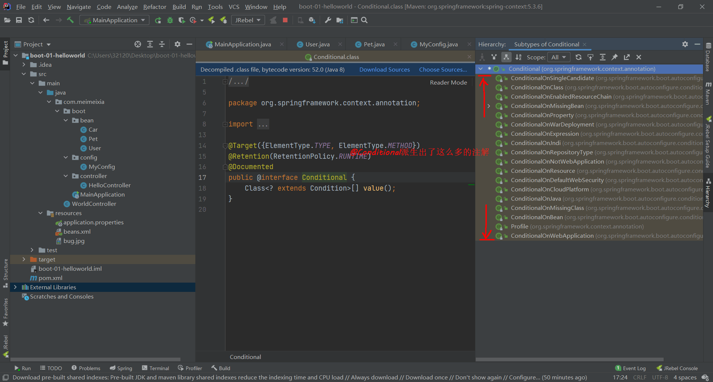This screenshot has width=713, height=382.
Task: Select ConditionalOnBean in the hierarchy list
Action: 537,217
